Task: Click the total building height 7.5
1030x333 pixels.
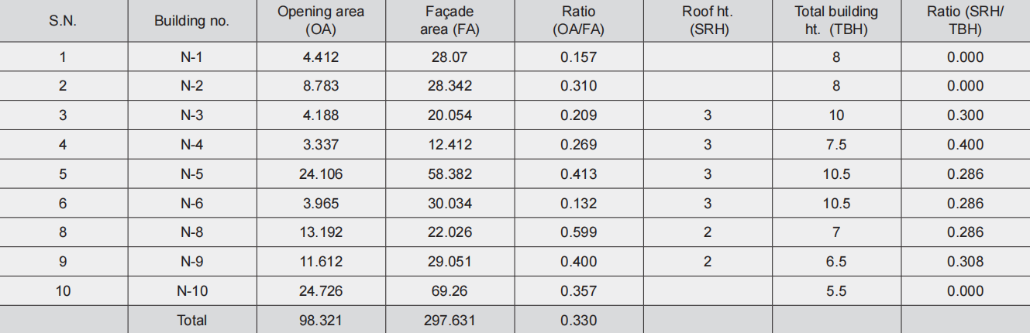Action: click(836, 145)
